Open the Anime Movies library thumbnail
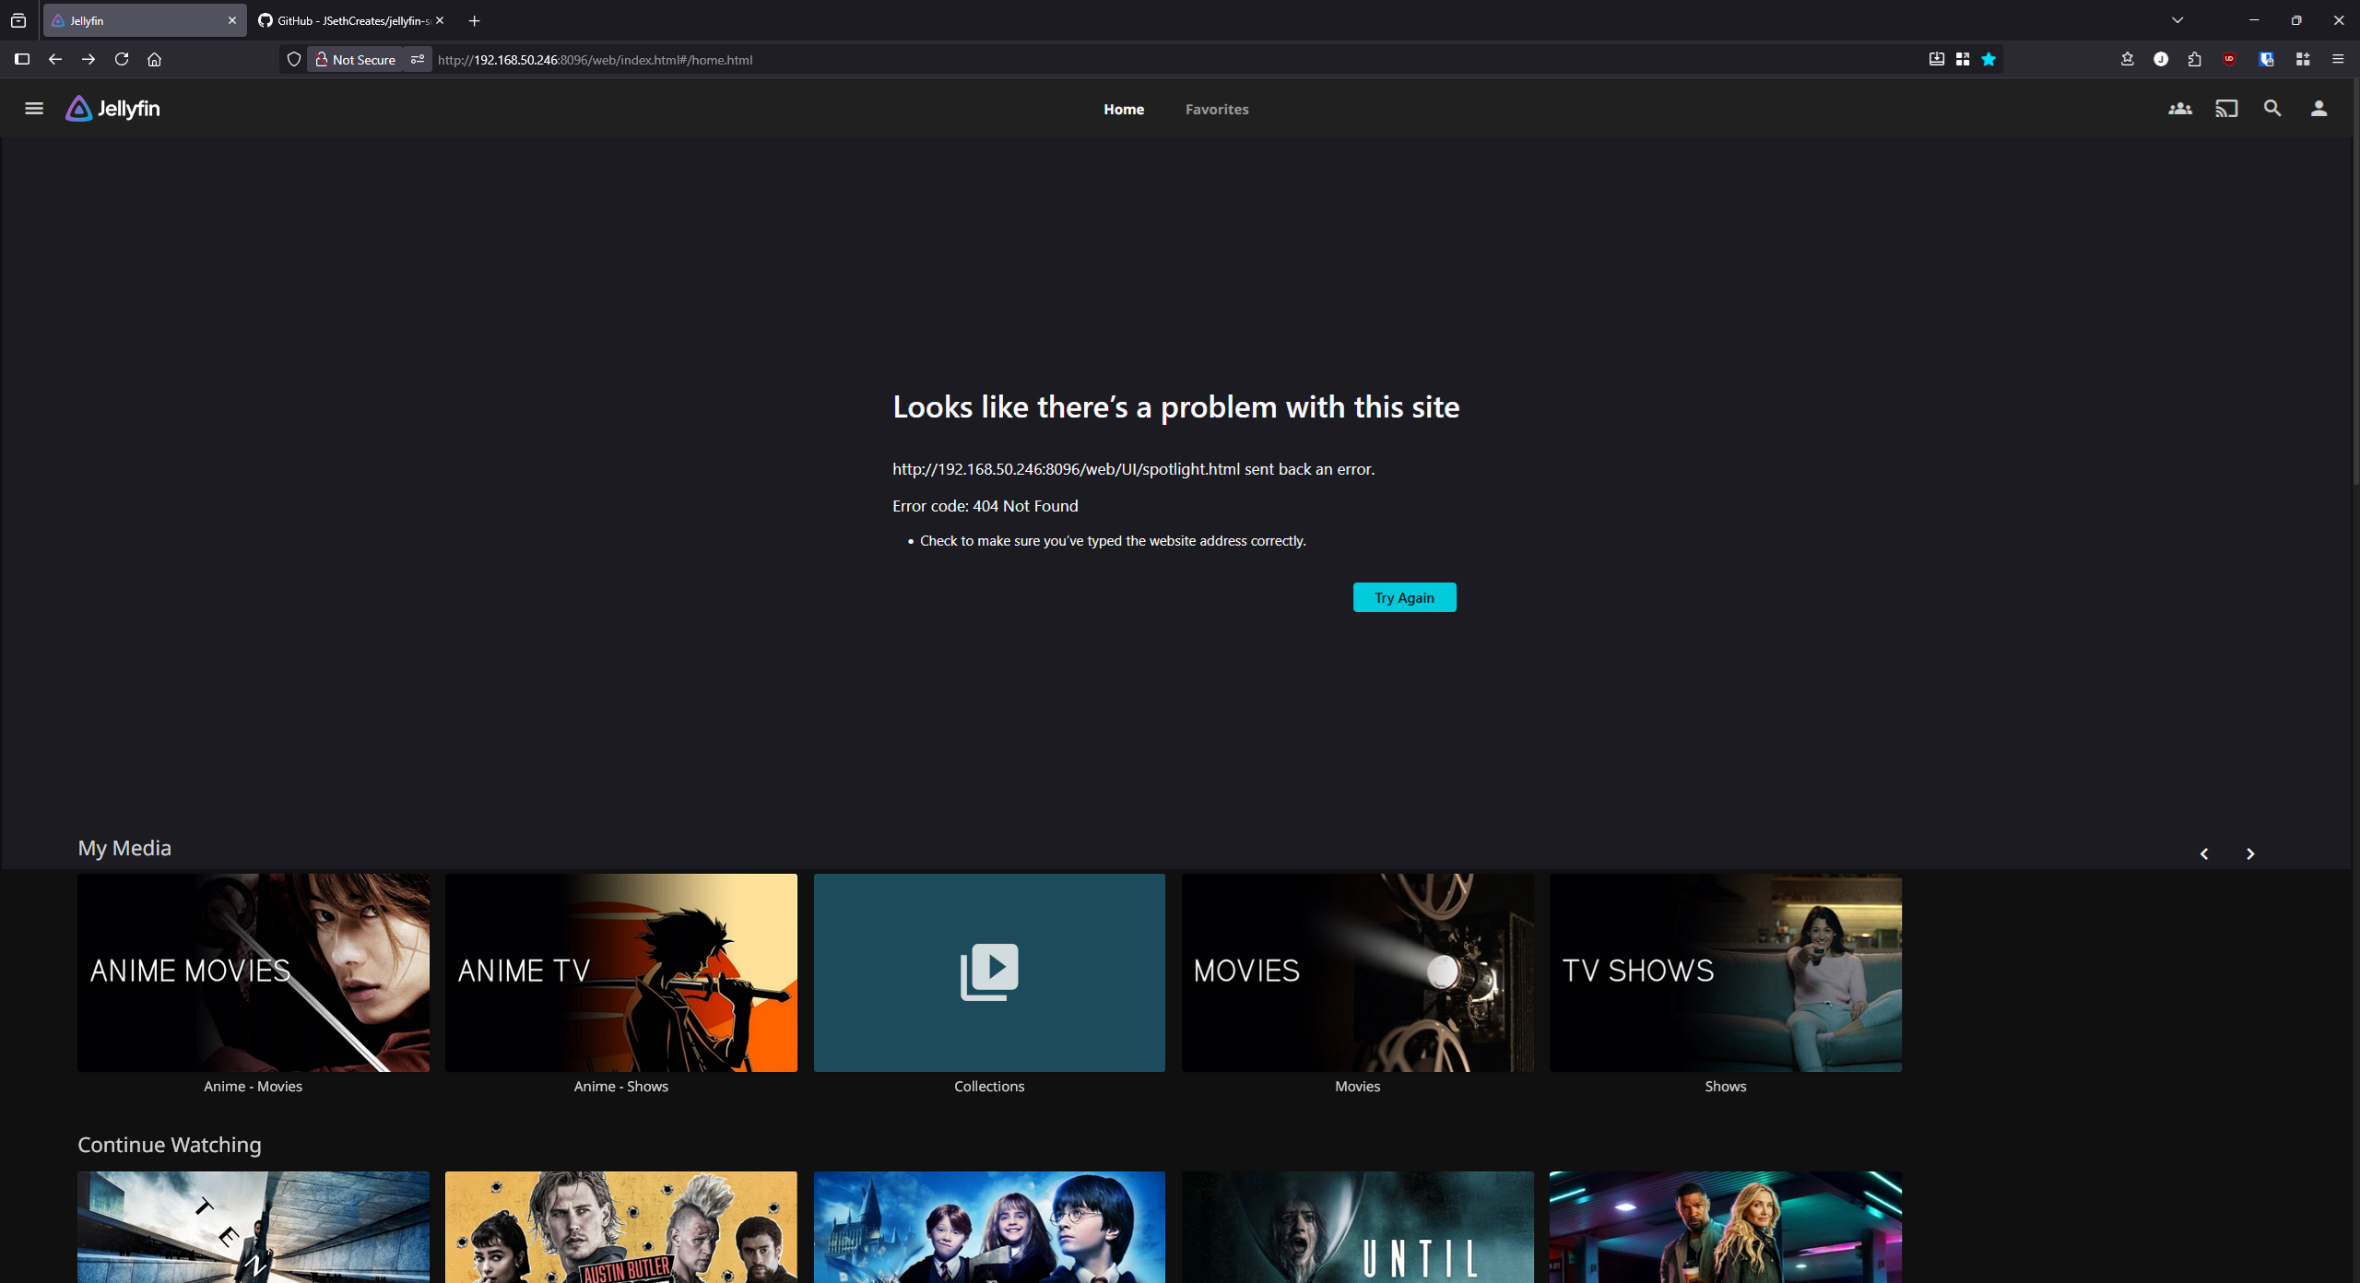Screen dimensions: 2360x1283 point(253,972)
